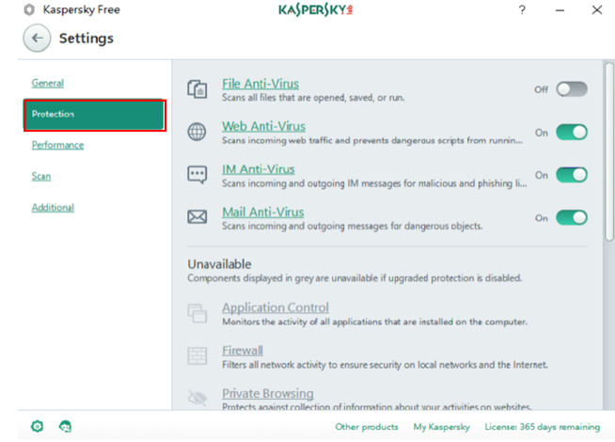
Task: Click the Web Anti-Virus globe icon
Action: tap(197, 132)
